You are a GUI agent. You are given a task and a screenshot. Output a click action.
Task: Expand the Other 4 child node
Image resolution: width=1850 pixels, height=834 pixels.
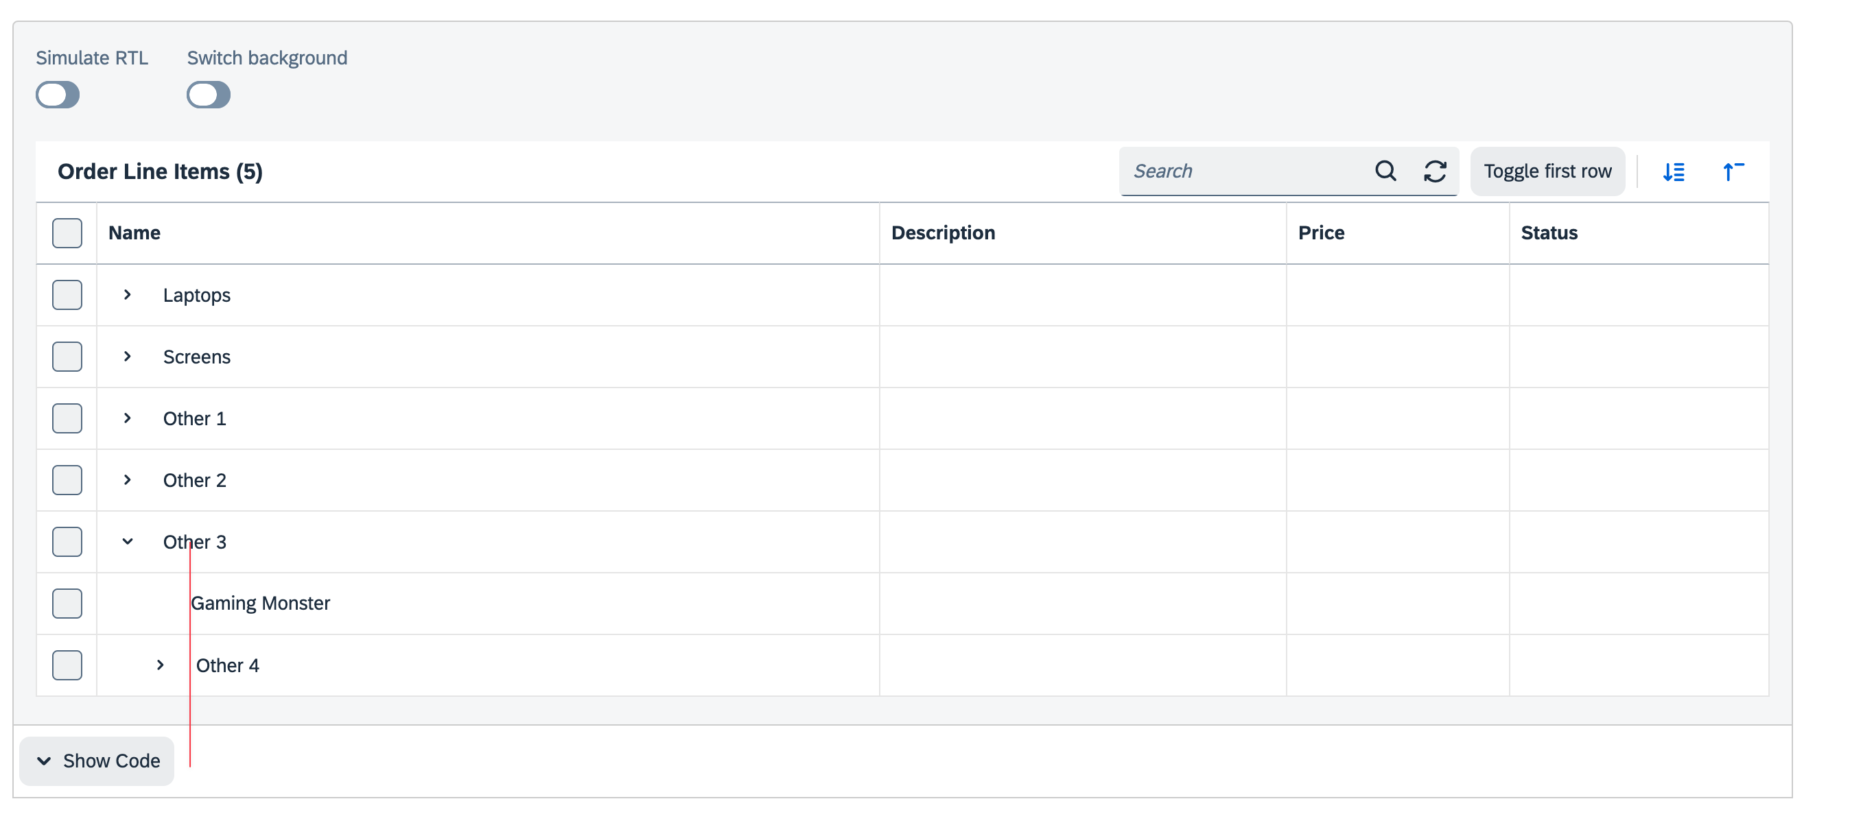(160, 665)
